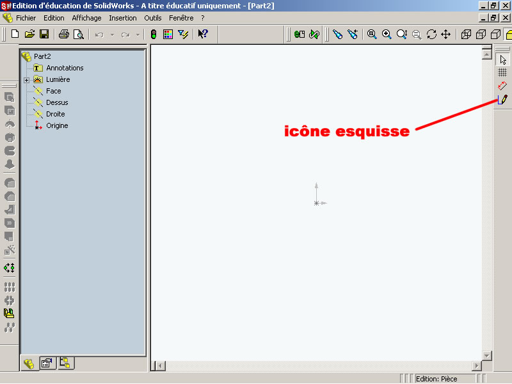Rebuild the model with the traffic light icon
The image size is (512, 384).
click(153, 34)
